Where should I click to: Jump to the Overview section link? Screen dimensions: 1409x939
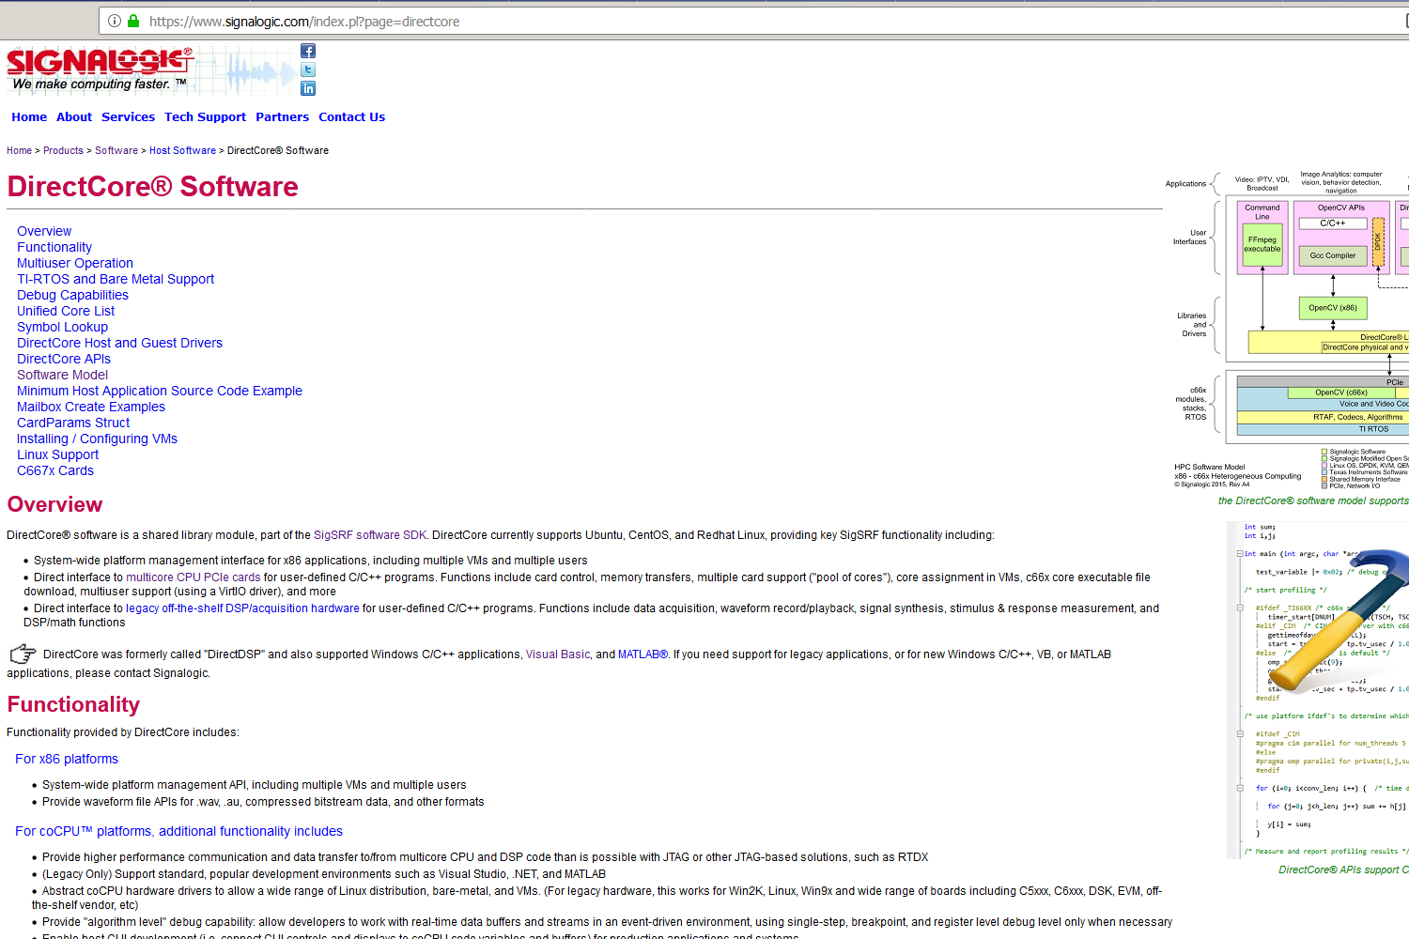pos(44,231)
